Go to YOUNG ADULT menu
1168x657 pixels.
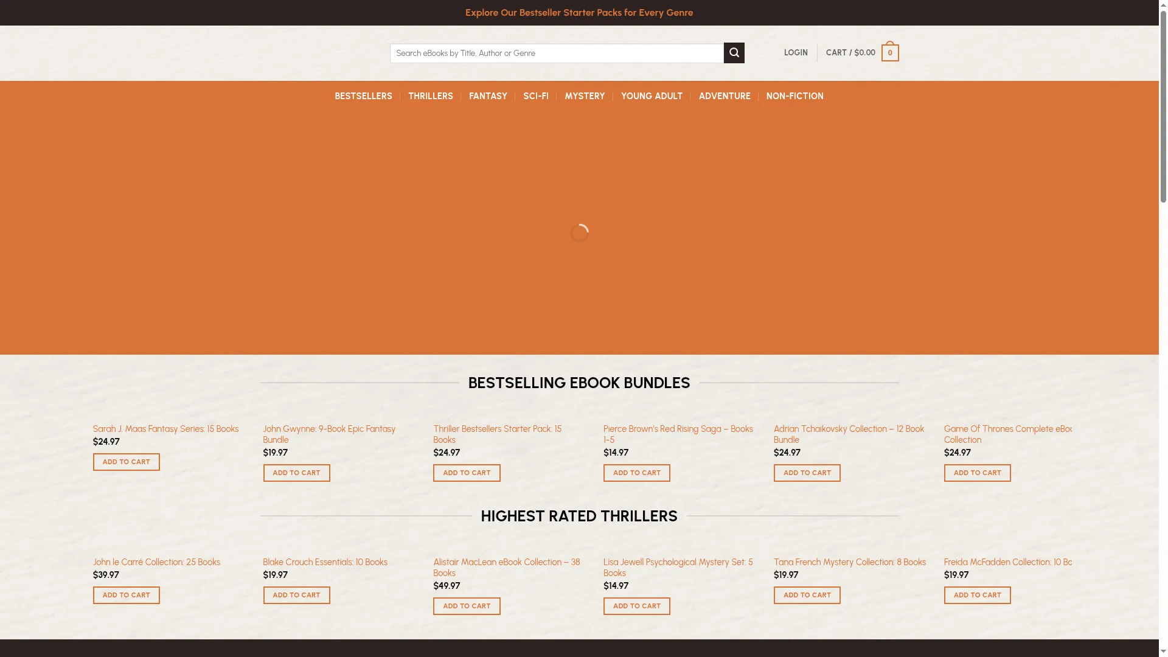click(652, 96)
